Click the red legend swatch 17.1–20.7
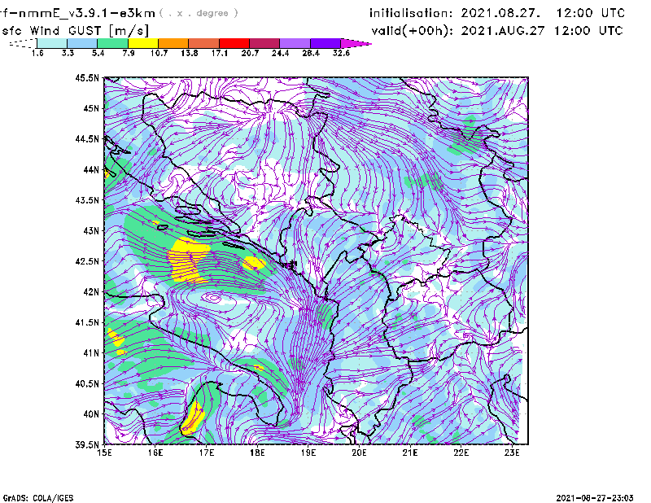651x503 pixels. tap(234, 43)
